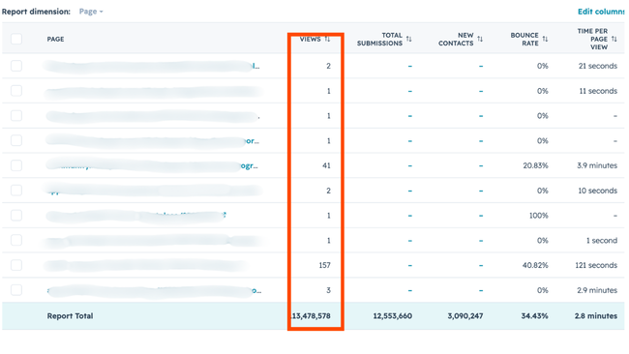This screenshot has height=354, width=629.
Task: Click total new contacts value 3,090,247
Action: click(465, 316)
